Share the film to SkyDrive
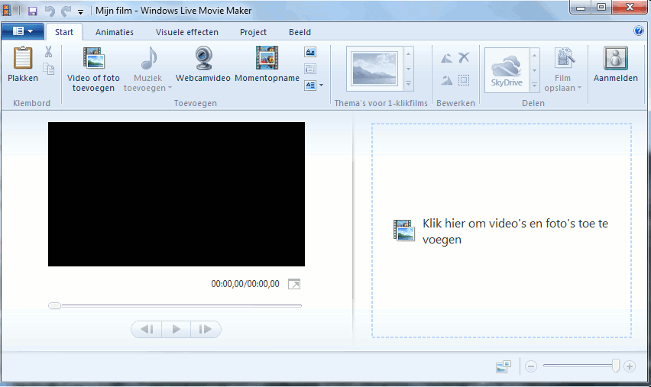Viewport: 651px width, 387px height. (x=507, y=70)
